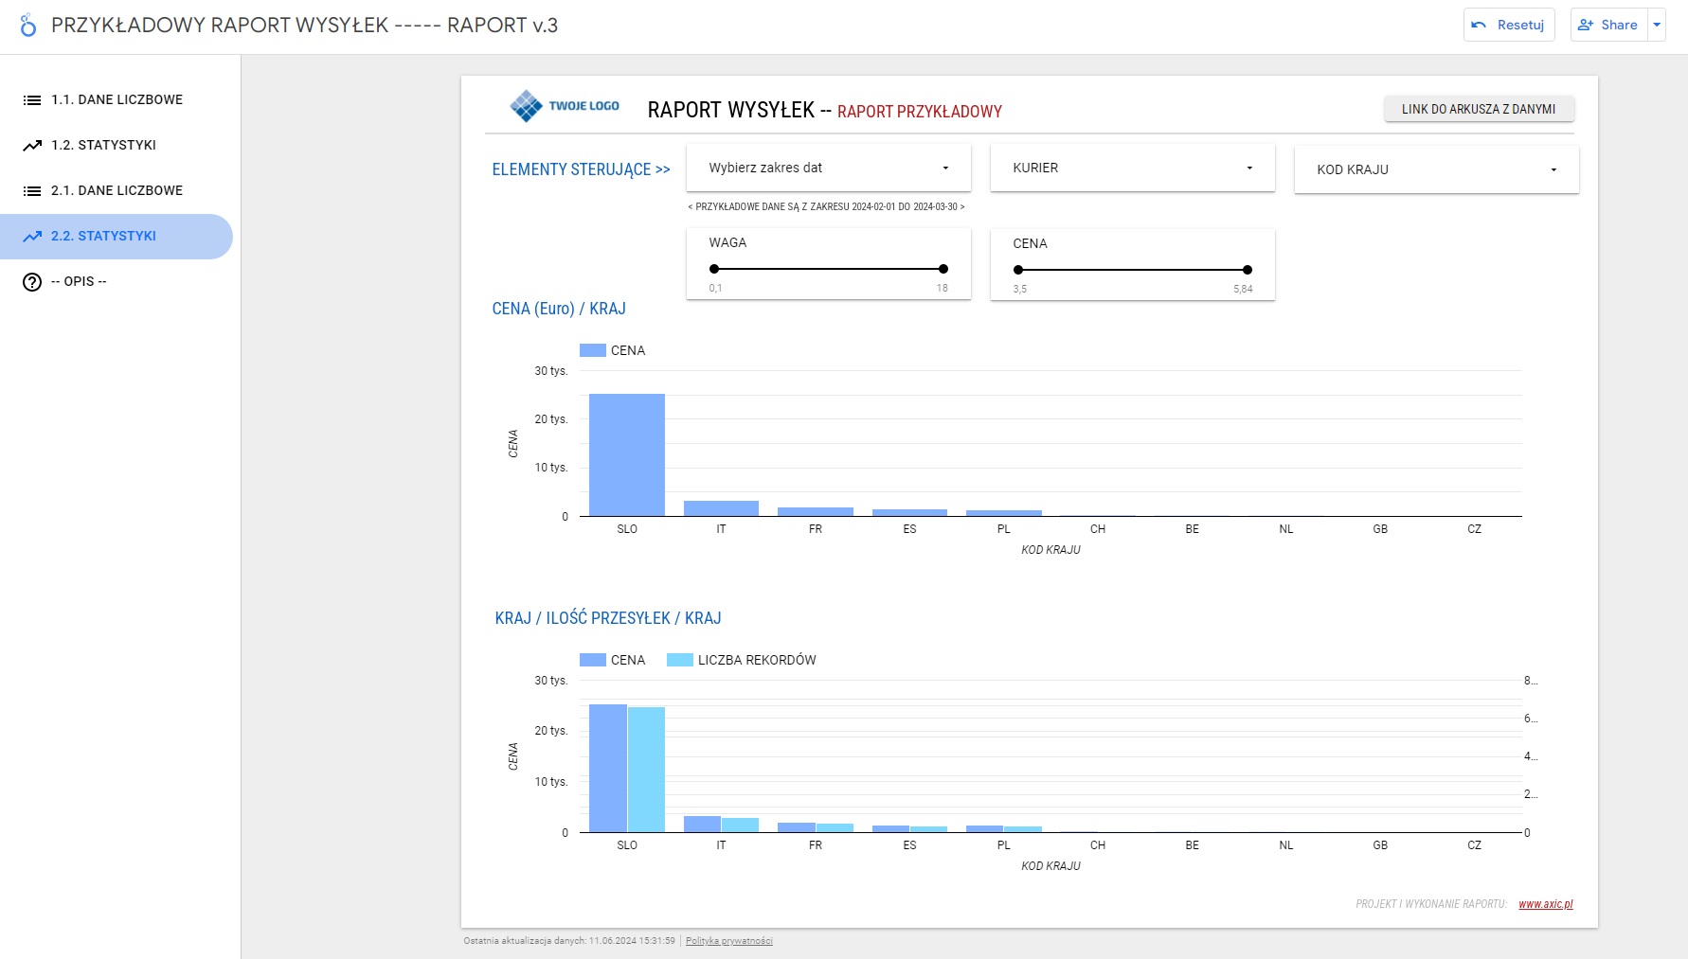This screenshot has width=1688, height=959.
Task: Click the Share button
Action: coord(1609,25)
